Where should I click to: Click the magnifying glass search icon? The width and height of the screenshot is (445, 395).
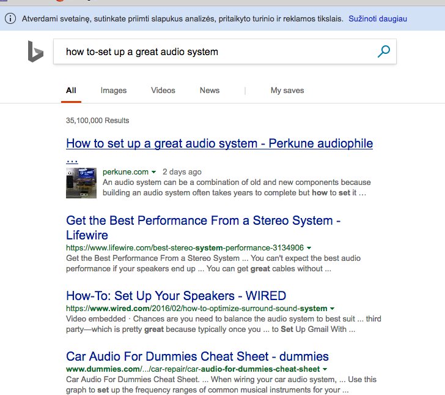point(384,51)
